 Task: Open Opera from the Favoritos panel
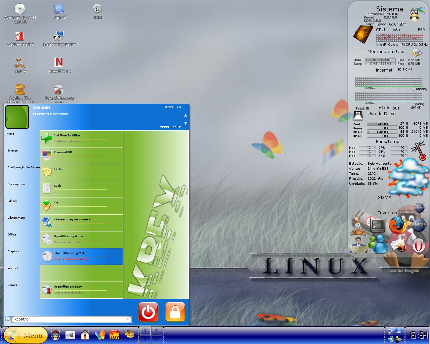419,246
